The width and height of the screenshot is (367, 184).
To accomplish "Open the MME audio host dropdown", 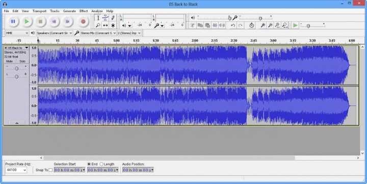I will point(17,33).
